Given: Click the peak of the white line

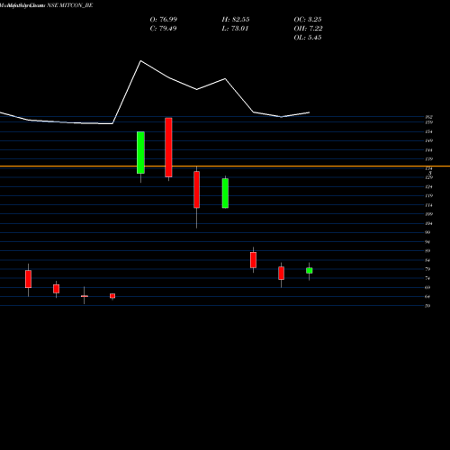Looking at the screenshot, I should pos(140,61).
